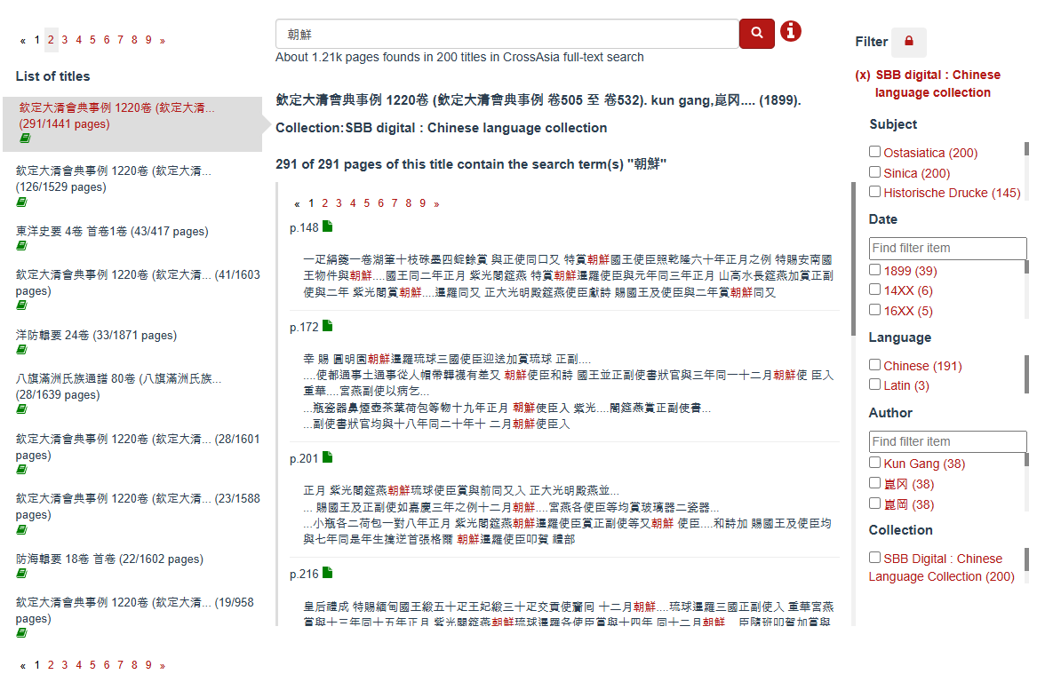Click » arrow in results page pagination
Image resolution: width=1045 pixels, height=690 pixels.
pyautogui.click(x=436, y=203)
